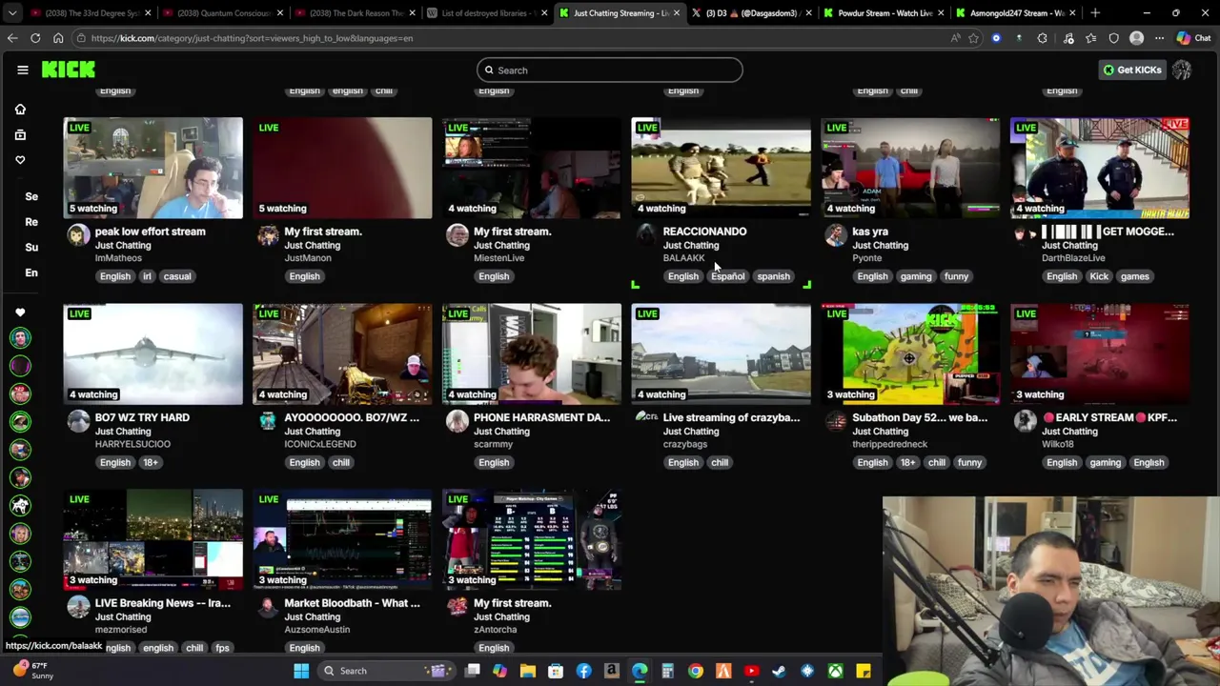This screenshot has width=1220, height=686.
Task: Launch Google Chrome from the taskbar
Action: click(696, 671)
